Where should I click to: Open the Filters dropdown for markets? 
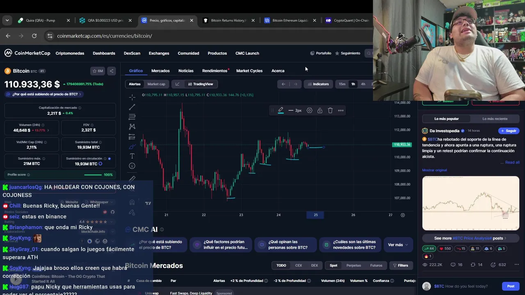click(x=401, y=265)
